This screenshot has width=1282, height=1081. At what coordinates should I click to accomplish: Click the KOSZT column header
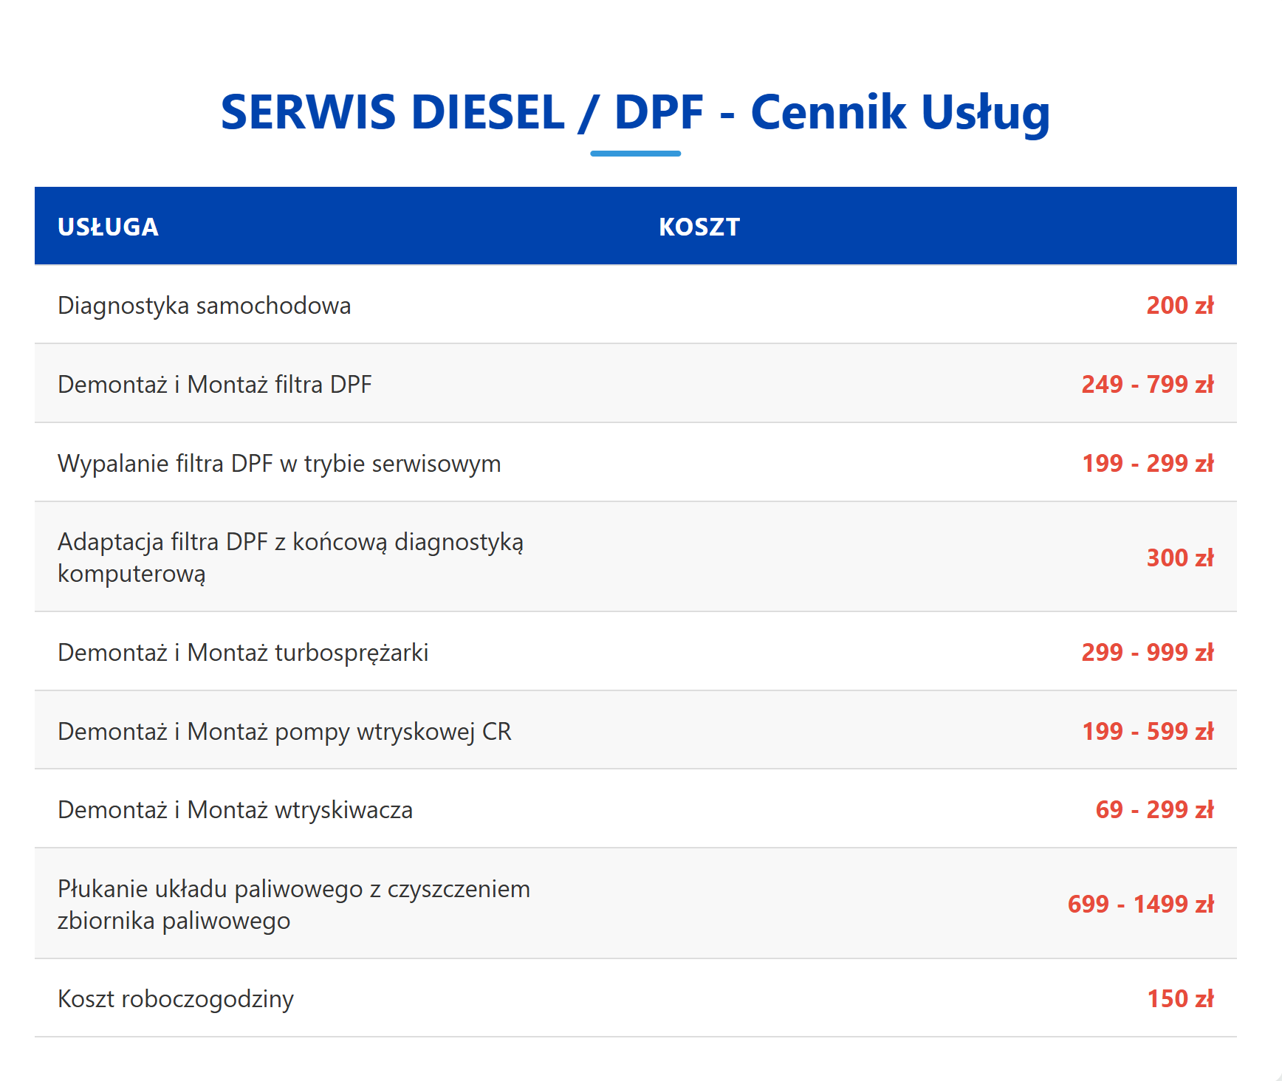[699, 227]
